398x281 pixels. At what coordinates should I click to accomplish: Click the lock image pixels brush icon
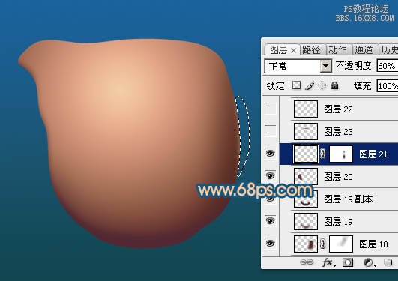tap(310, 85)
